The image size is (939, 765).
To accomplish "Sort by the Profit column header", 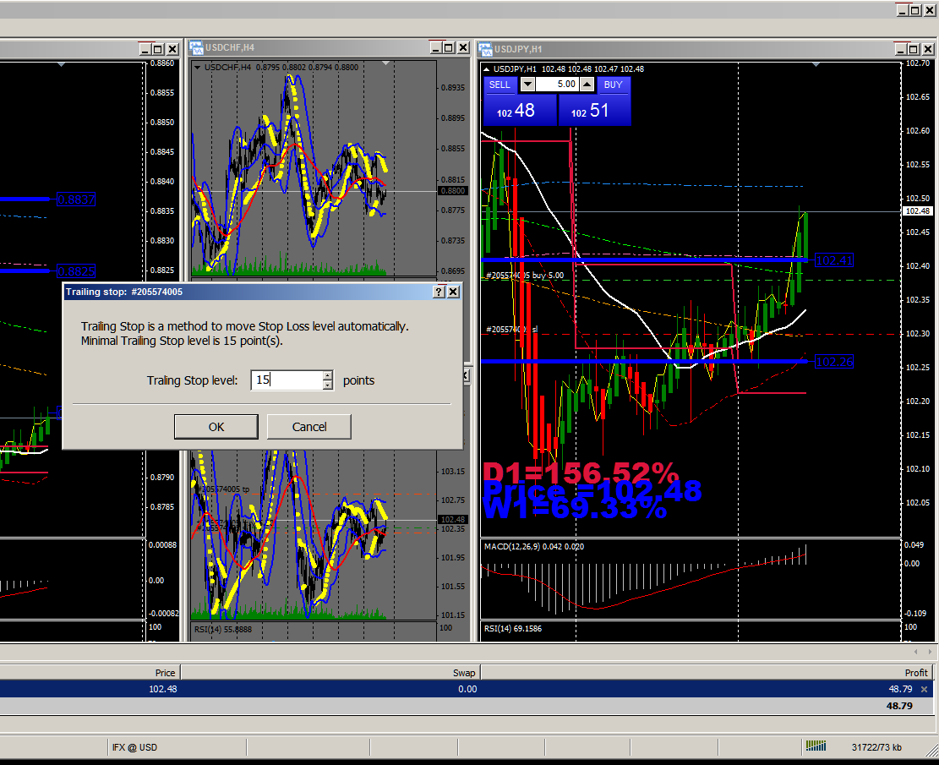I will point(915,673).
